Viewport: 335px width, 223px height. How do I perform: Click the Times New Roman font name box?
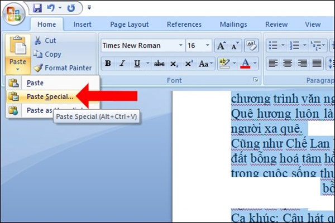click(x=139, y=46)
